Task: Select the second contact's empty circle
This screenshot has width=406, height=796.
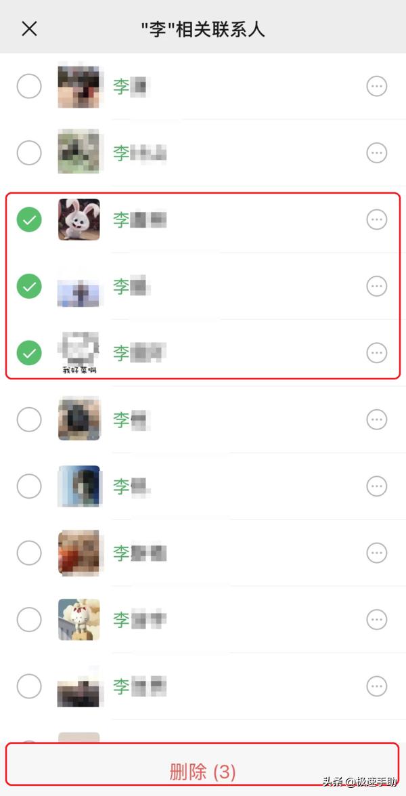Action: [29, 153]
